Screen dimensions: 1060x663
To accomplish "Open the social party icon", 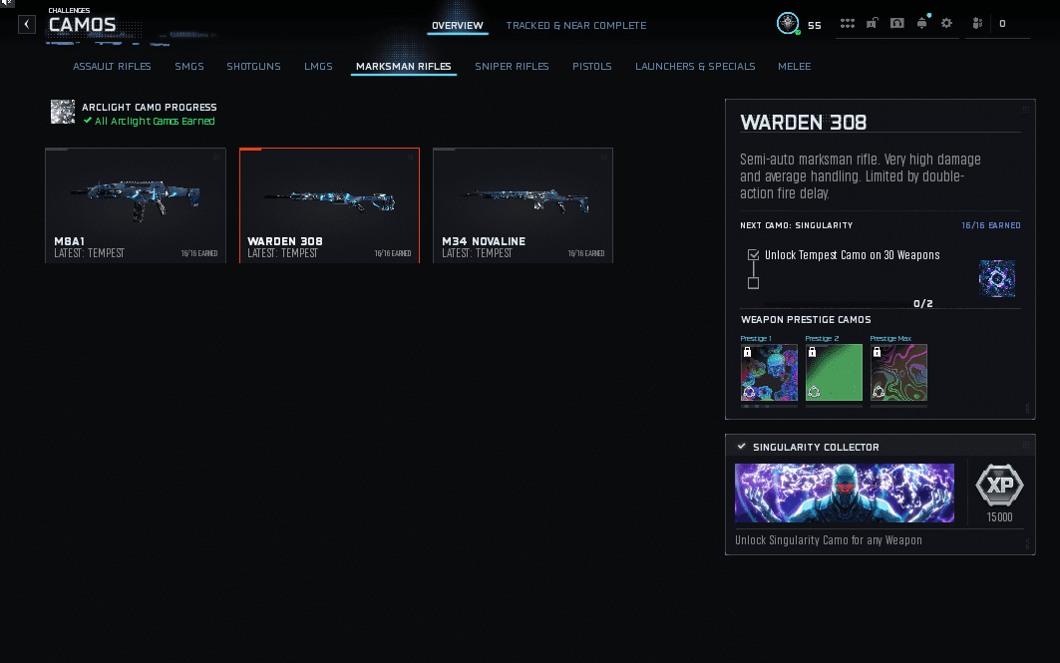I will [978, 24].
